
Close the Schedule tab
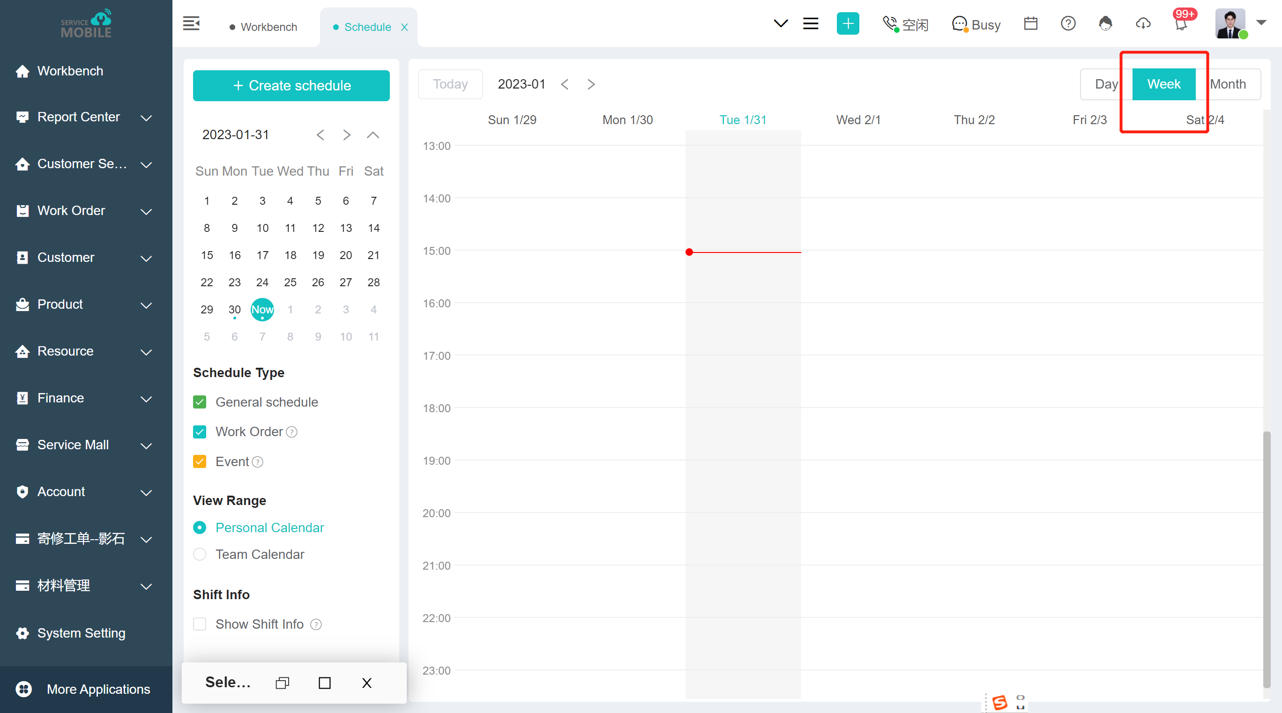point(404,27)
